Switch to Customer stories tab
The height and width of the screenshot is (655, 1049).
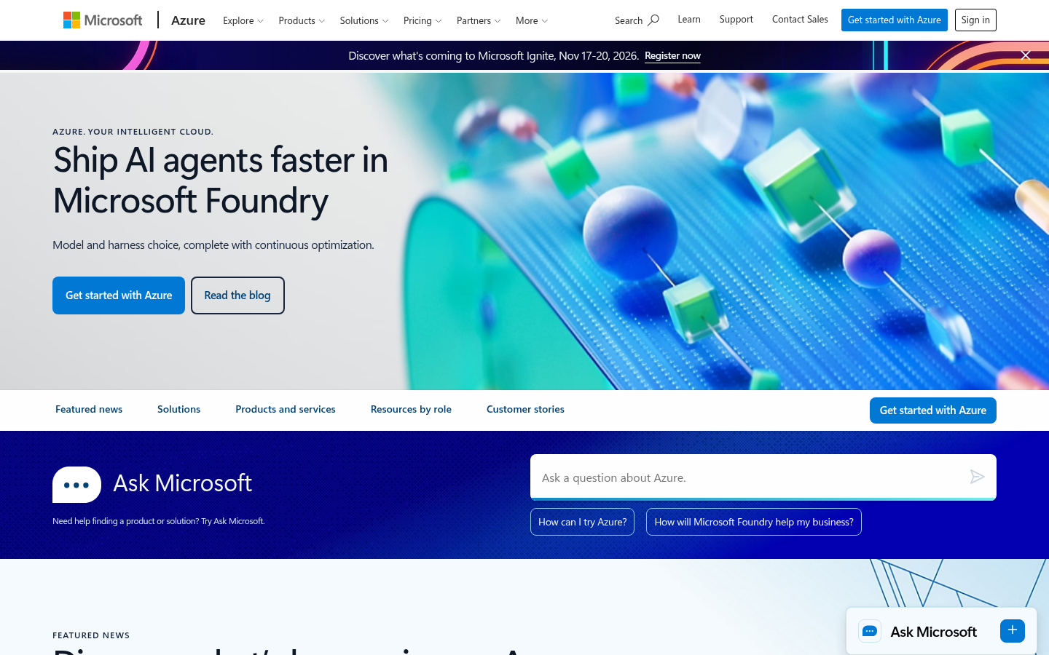tap(525, 410)
